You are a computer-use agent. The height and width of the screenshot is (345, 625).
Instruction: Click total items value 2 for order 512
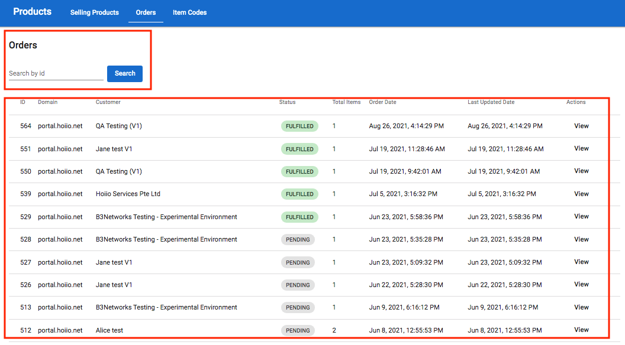click(x=334, y=330)
